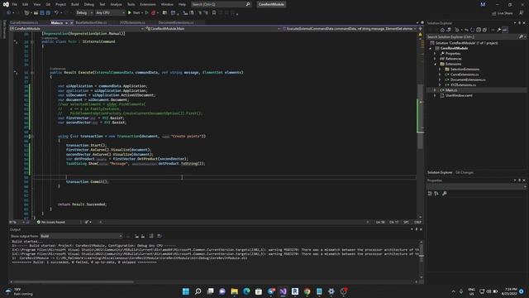
Task: Click the Collapse All icon in Solution Explorer
Action: pos(479,30)
